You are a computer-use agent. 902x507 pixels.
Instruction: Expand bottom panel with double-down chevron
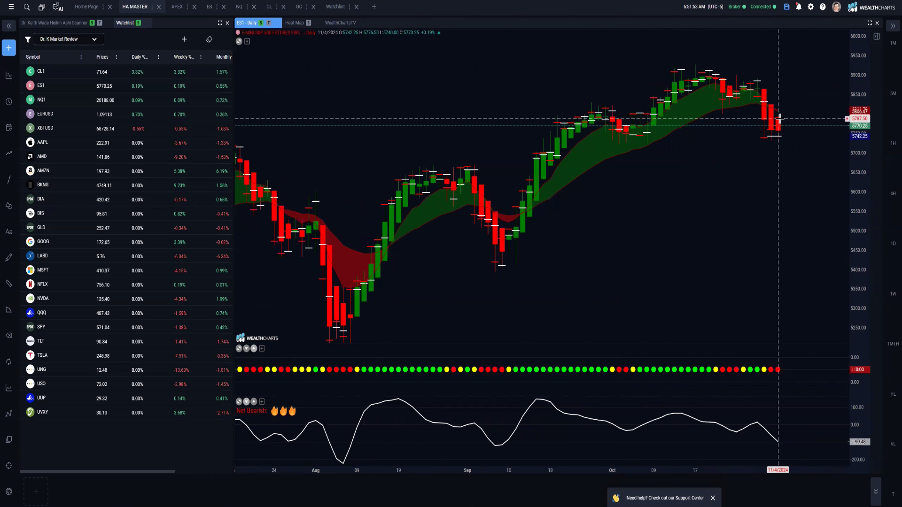[876, 491]
